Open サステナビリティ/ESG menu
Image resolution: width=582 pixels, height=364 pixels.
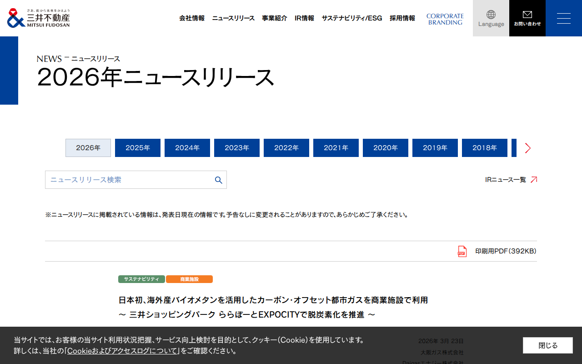tap(352, 18)
